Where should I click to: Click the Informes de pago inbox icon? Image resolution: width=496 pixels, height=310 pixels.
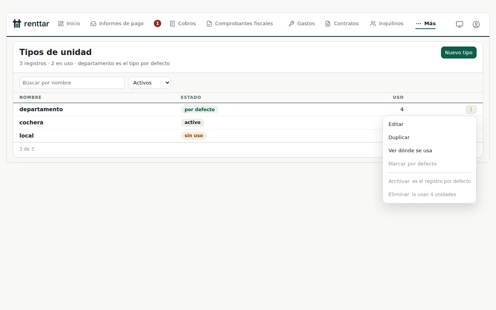pos(93,24)
